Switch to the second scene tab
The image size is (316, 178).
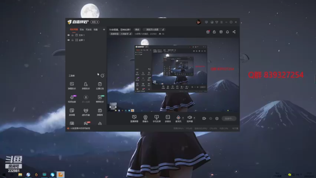pyautogui.click(x=82, y=29)
